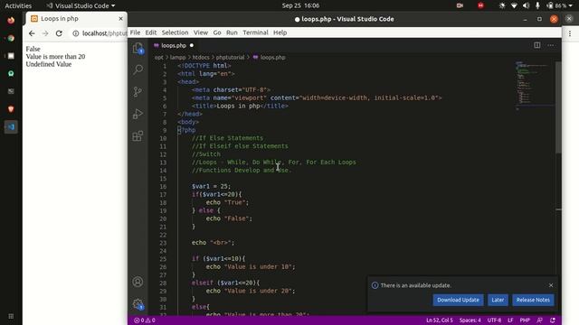Go to line via Ln 52, Col 5
The height and width of the screenshot is (325, 579).
point(440,320)
